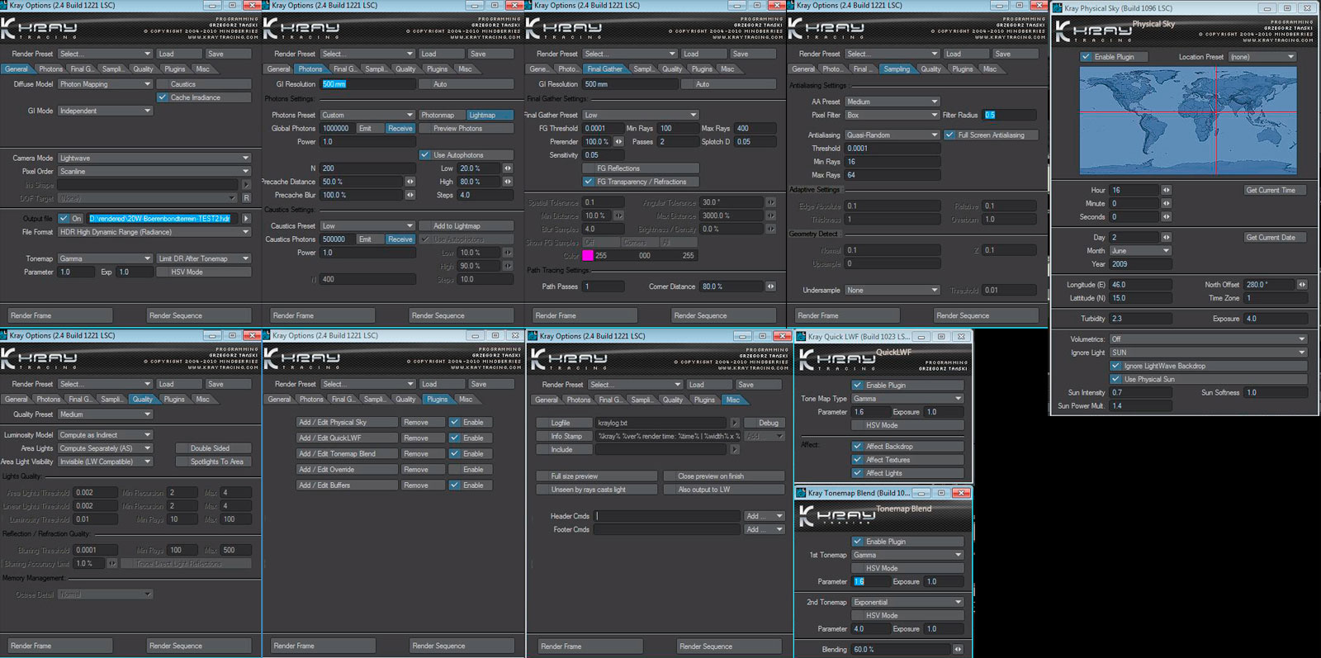This screenshot has width=1321, height=658.
Task: Select the highlighted Final Gather tab
Action: coord(604,69)
